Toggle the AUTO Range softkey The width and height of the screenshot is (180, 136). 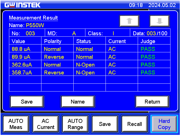75,124
